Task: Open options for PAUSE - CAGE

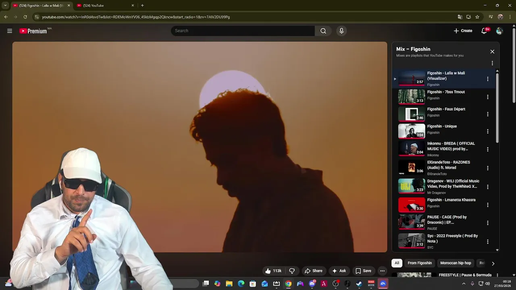Action: (x=487, y=223)
